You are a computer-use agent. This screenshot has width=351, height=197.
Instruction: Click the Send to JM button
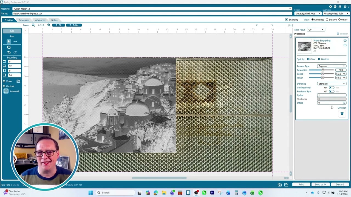pyautogui.click(x=321, y=185)
